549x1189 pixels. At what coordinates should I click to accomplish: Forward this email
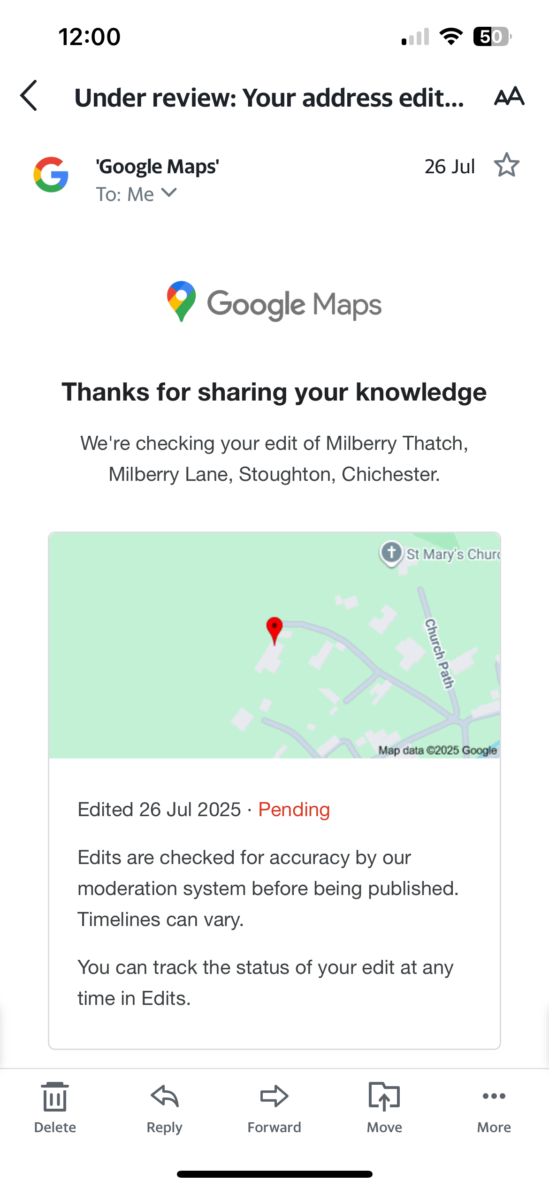tap(274, 1107)
